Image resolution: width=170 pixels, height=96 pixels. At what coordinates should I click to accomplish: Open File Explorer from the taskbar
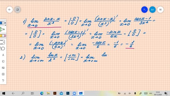tap(48, 93)
